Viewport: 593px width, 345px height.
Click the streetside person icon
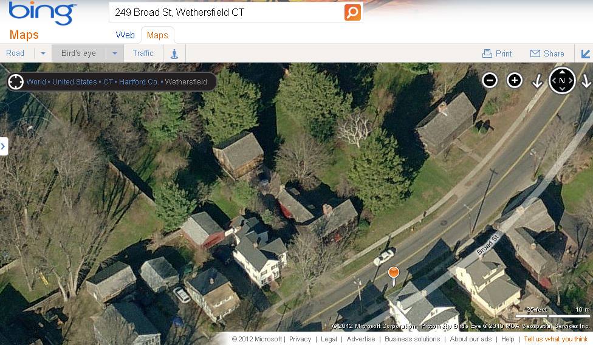click(174, 53)
